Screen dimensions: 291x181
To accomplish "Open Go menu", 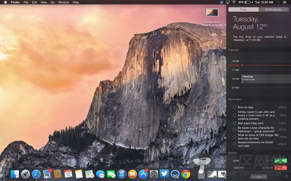I will [x=53, y=2].
